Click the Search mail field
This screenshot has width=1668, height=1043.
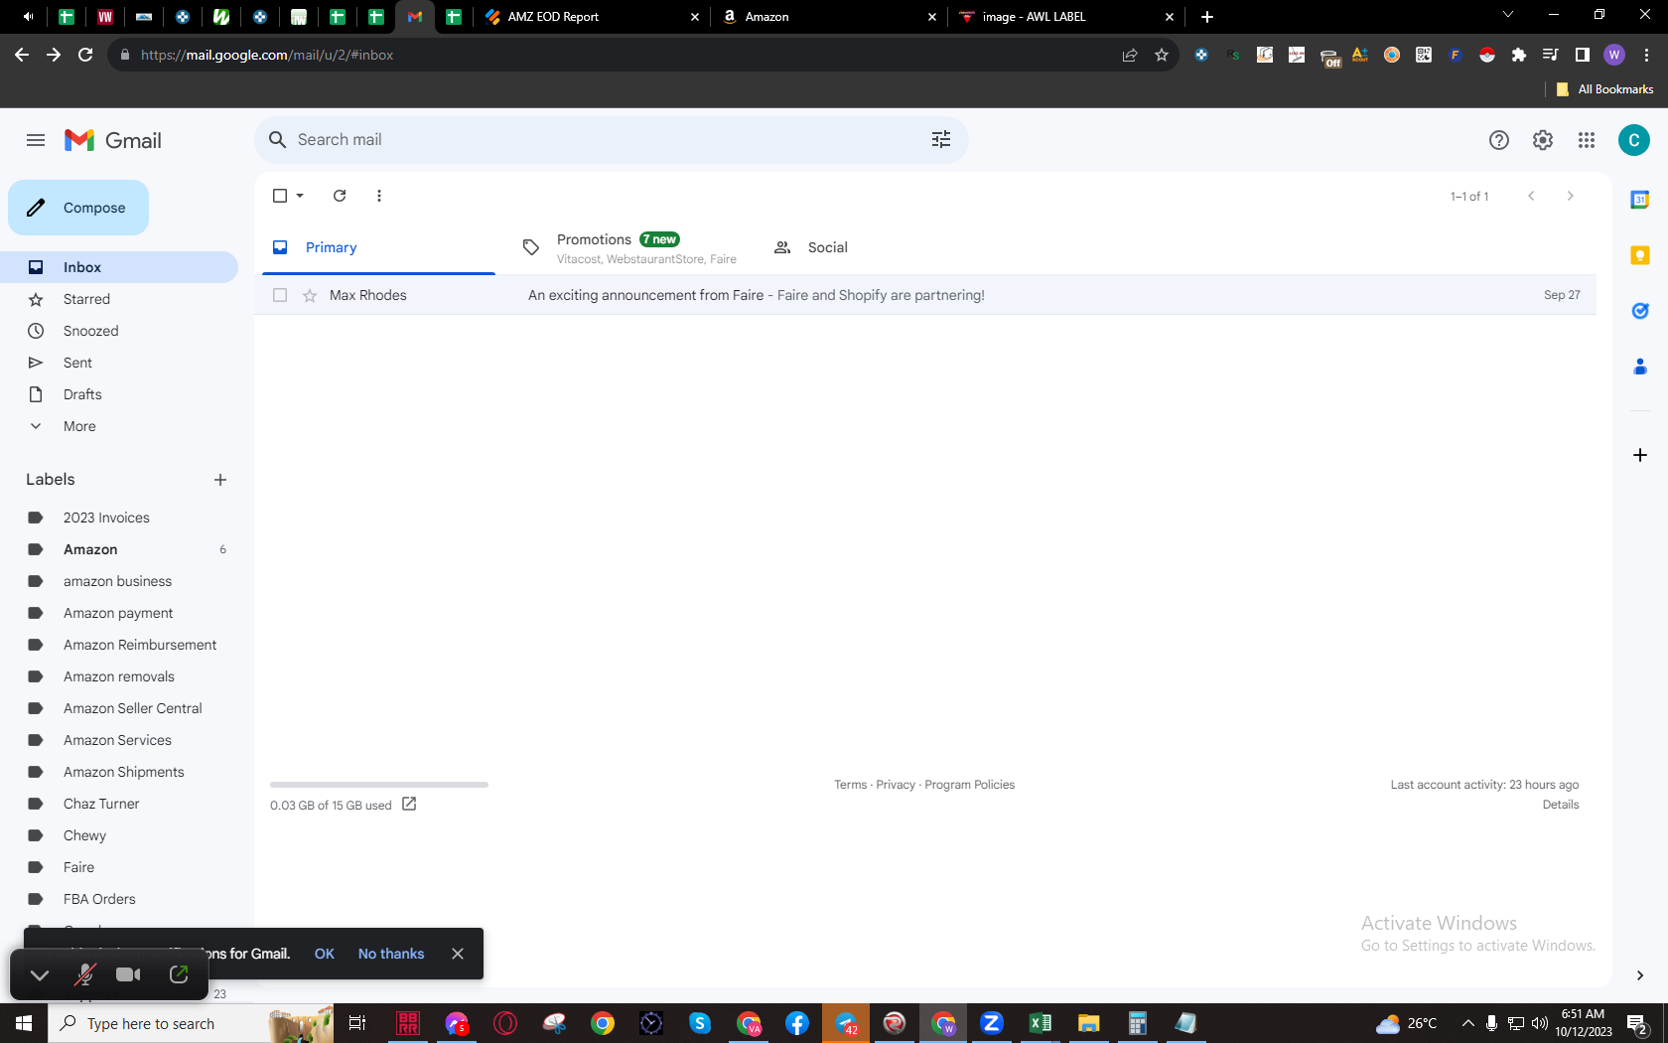(610, 140)
